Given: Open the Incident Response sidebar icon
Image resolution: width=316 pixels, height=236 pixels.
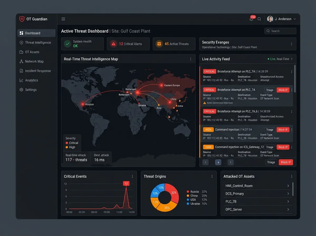Looking at the screenshot, I should pos(21,71).
